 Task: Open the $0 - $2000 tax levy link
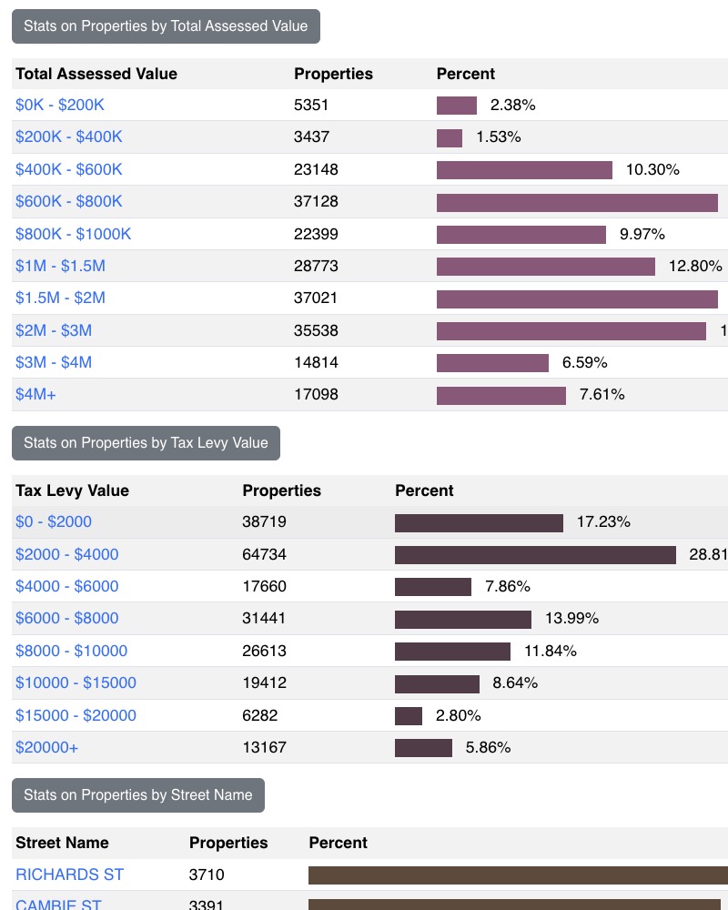pyautogui.click(x=54, y=522)
